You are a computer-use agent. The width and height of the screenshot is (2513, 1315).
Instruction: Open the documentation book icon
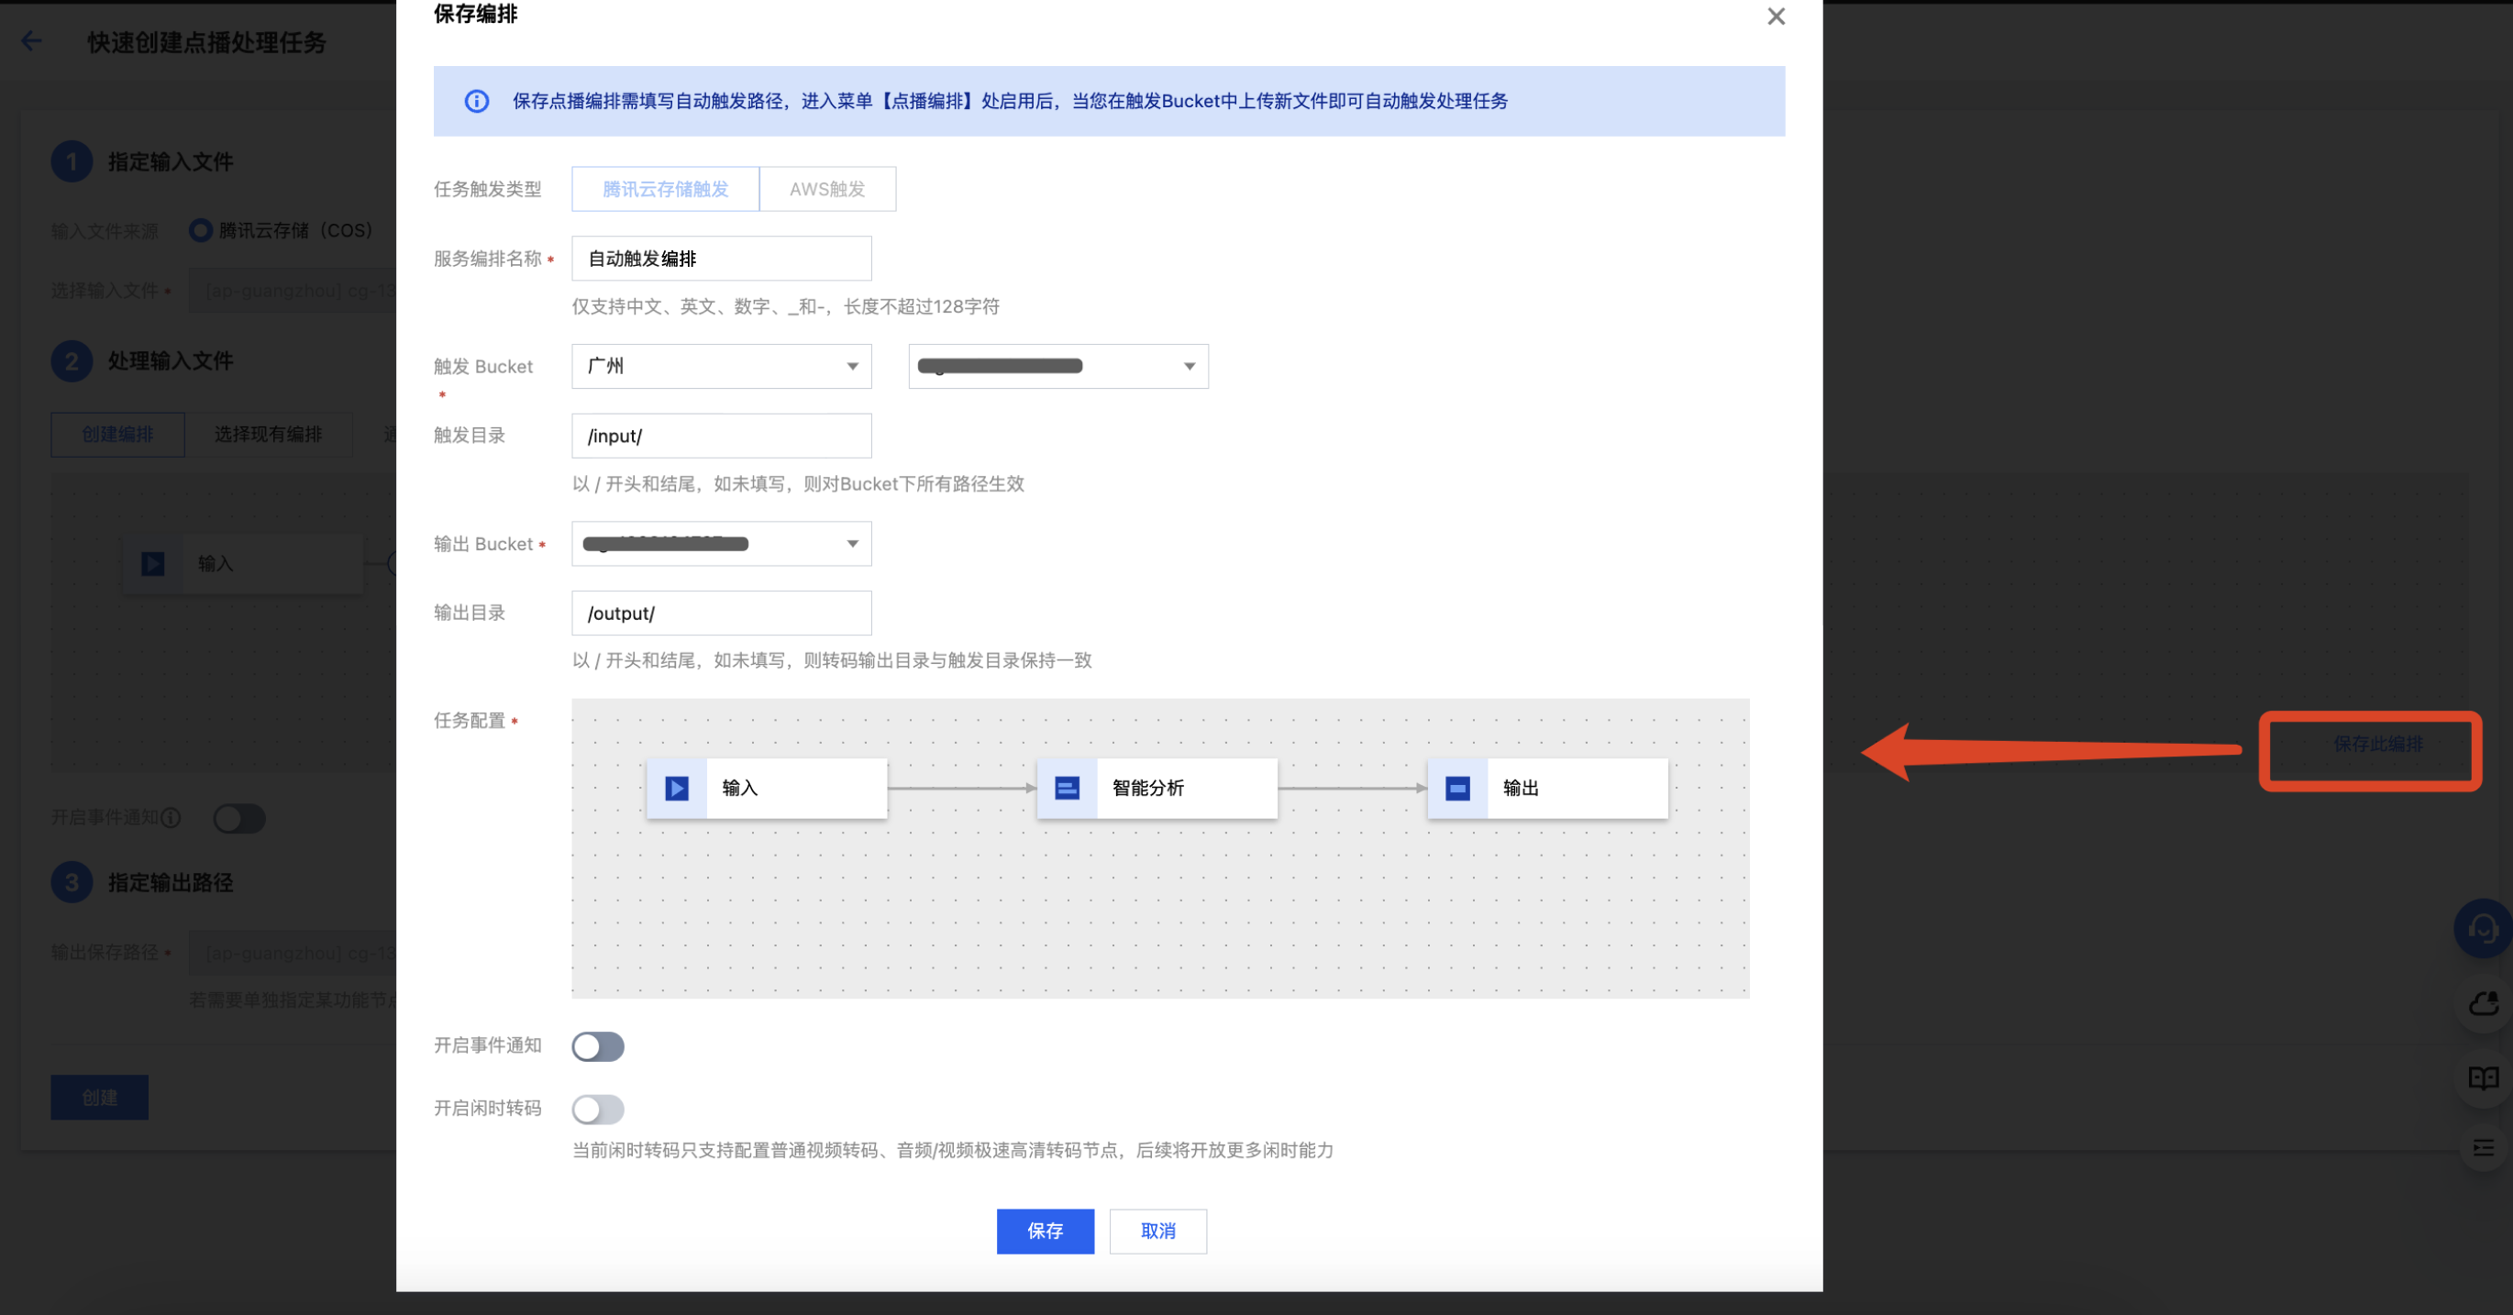(2483, 1077)
